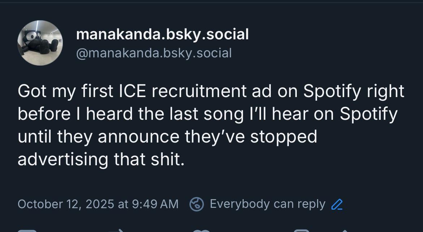Click the bold manakanda.bsky.social display name
The image size is (423, 232).
[x=162, y=35]
